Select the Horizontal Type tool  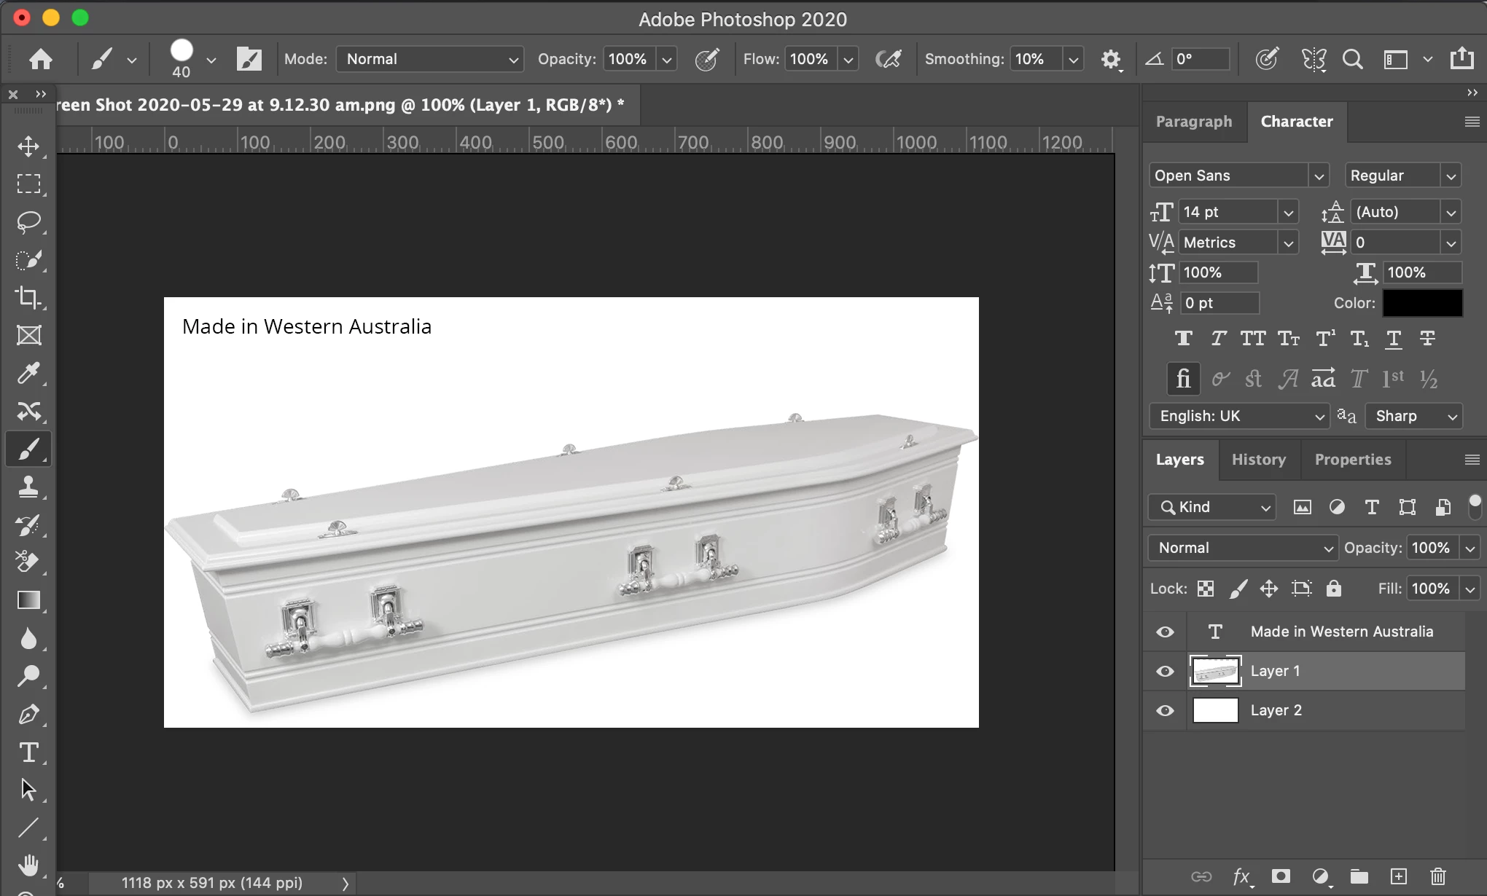(28, 752)
